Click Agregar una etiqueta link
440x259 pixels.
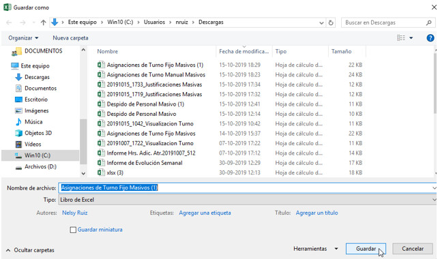pyautogui.click(x=205, y=213)
